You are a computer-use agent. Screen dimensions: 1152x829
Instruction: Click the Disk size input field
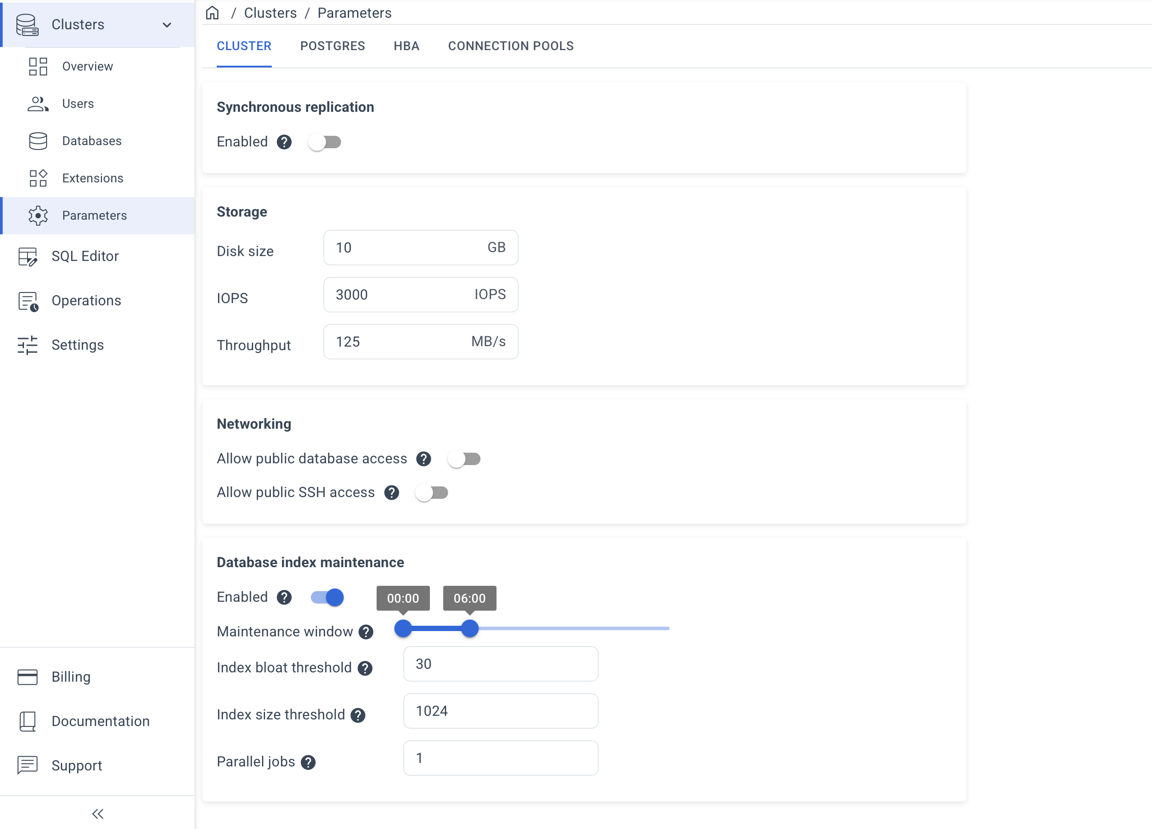(421, 248)
